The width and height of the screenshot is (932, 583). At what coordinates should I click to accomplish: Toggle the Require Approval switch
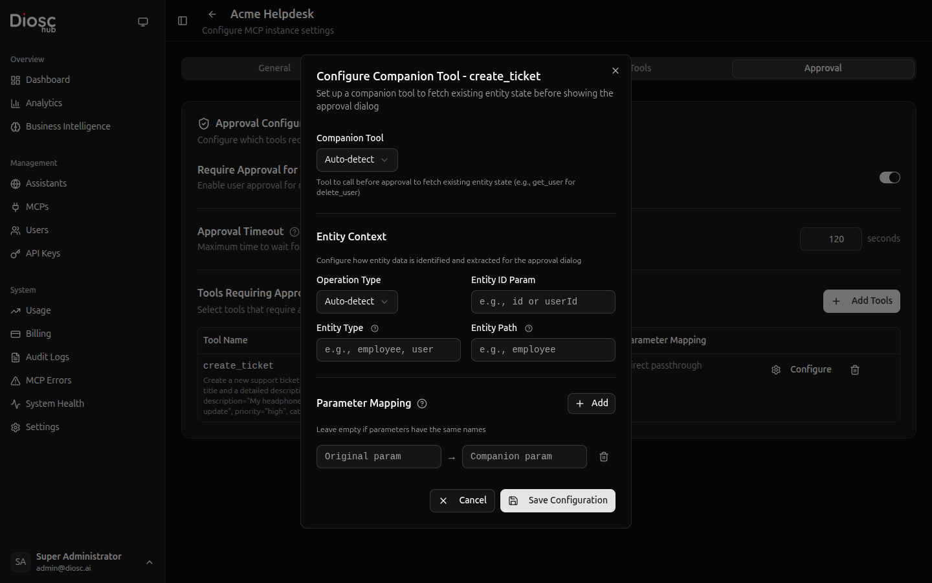pos(889,177)
